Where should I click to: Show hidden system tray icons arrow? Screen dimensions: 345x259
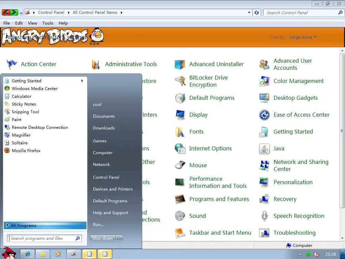pos(300,254)
